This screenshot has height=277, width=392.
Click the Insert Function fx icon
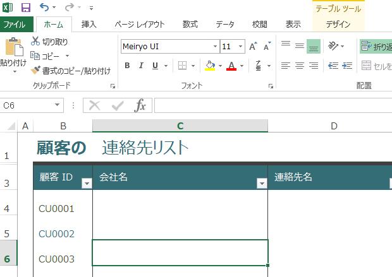point(140,106)
